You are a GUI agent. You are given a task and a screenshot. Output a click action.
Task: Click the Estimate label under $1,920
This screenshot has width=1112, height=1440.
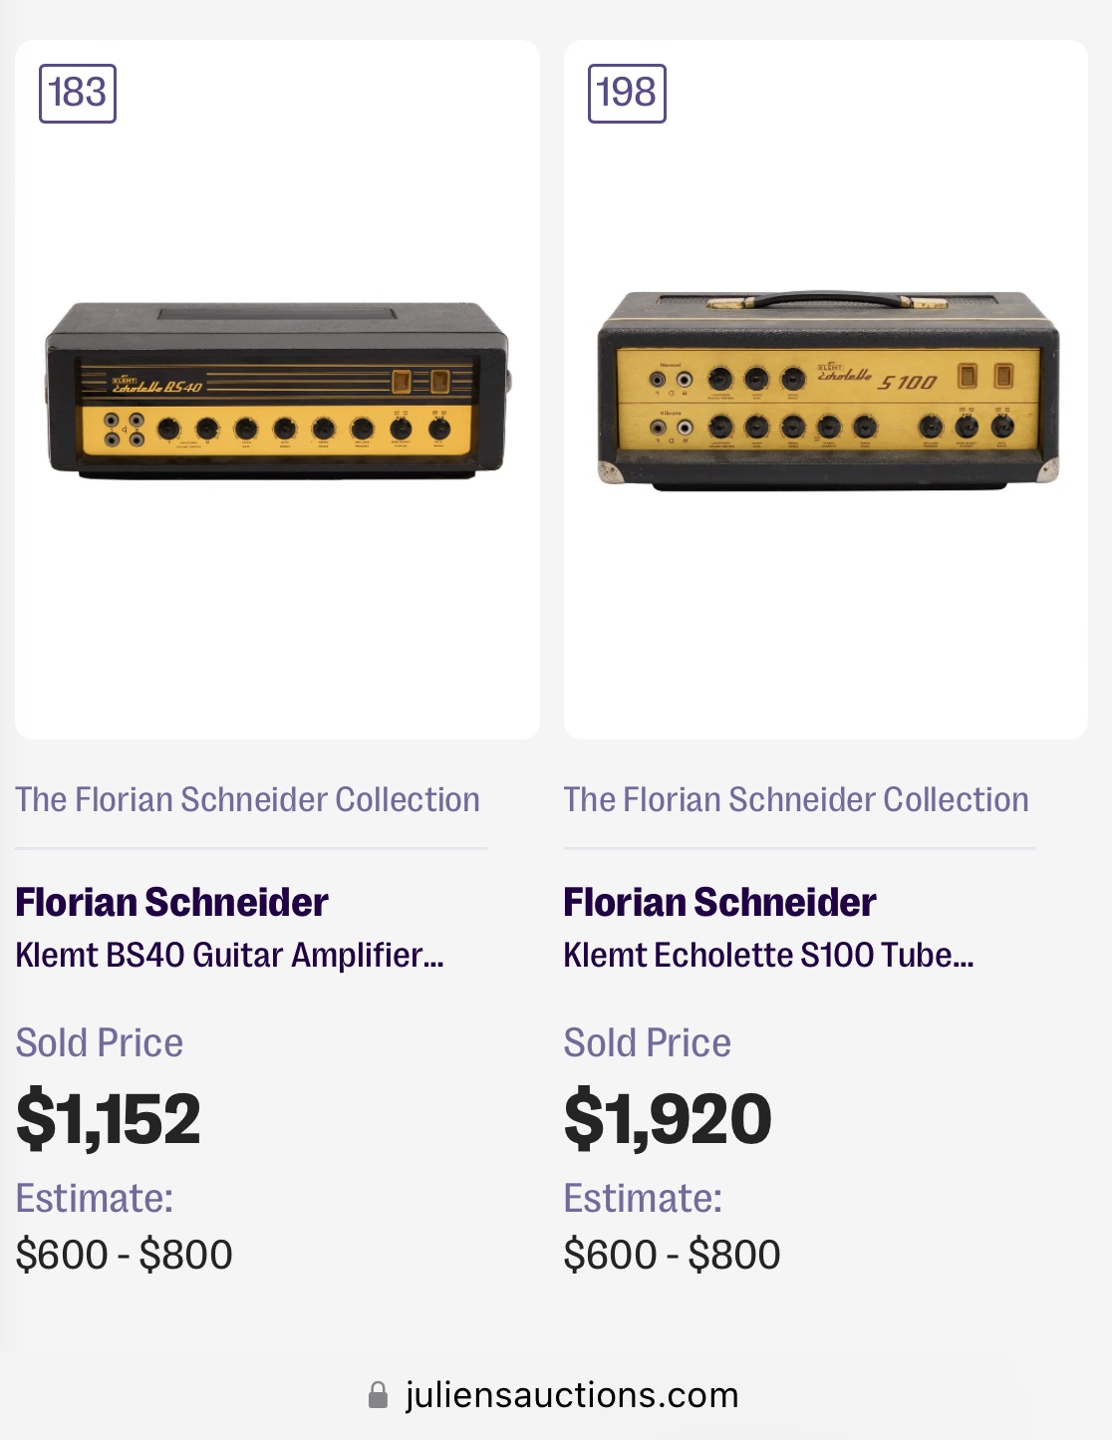pos(643,1198)
